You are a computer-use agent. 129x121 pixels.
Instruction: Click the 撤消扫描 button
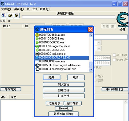[x=108, y=26]
